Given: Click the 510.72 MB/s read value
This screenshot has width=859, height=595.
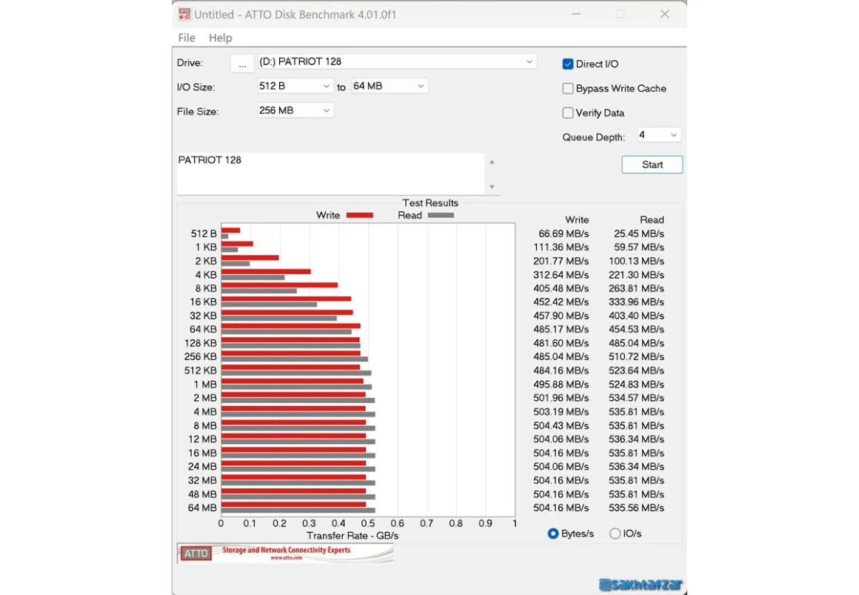Looking at the screenshot, I should click(x=636, y=357).
